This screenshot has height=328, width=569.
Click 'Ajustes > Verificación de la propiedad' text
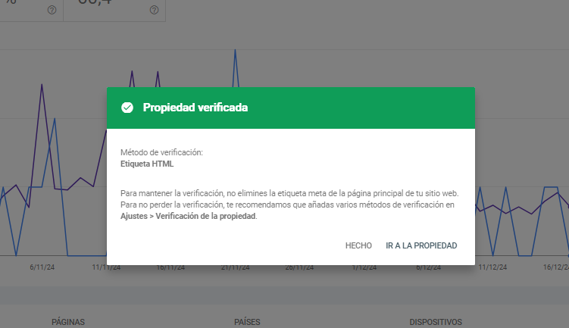pyautogui.click(x=188, y=216)
